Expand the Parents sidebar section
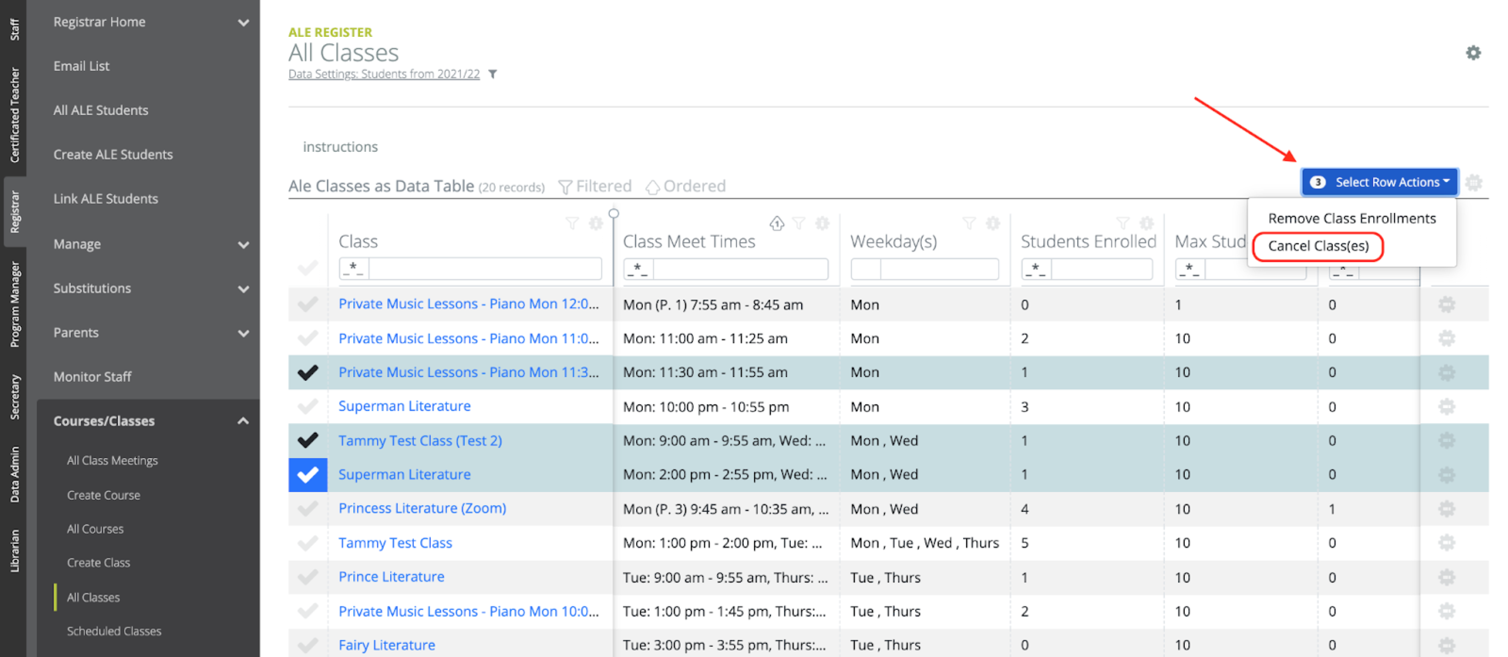 (244, 333)
